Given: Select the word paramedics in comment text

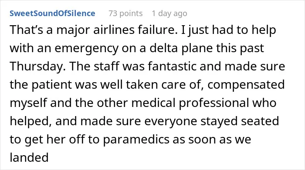Looking at the screenshot, I should point(136,140).
